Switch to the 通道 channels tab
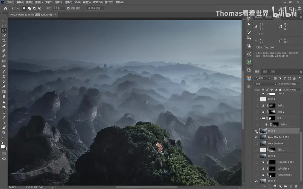 [265, 72]
